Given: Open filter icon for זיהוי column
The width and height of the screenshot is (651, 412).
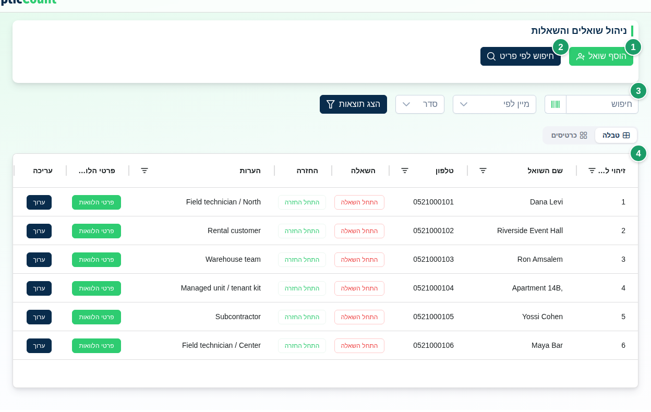Looking at the screenshot, I should tap(592, 171).
